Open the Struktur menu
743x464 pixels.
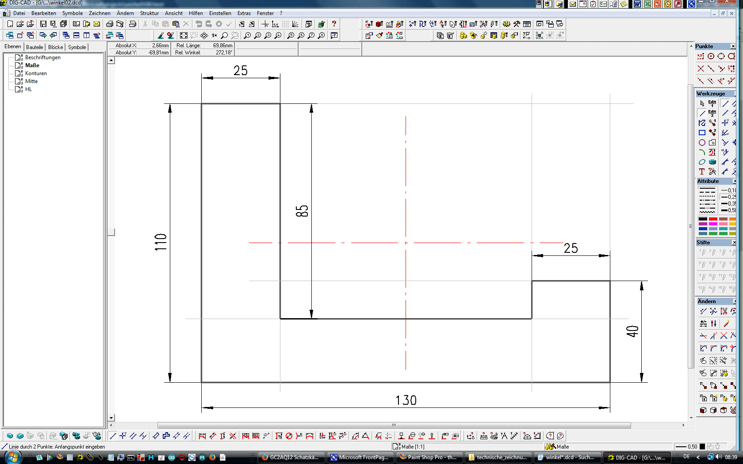pyautogui.click(x=149, y=13)
